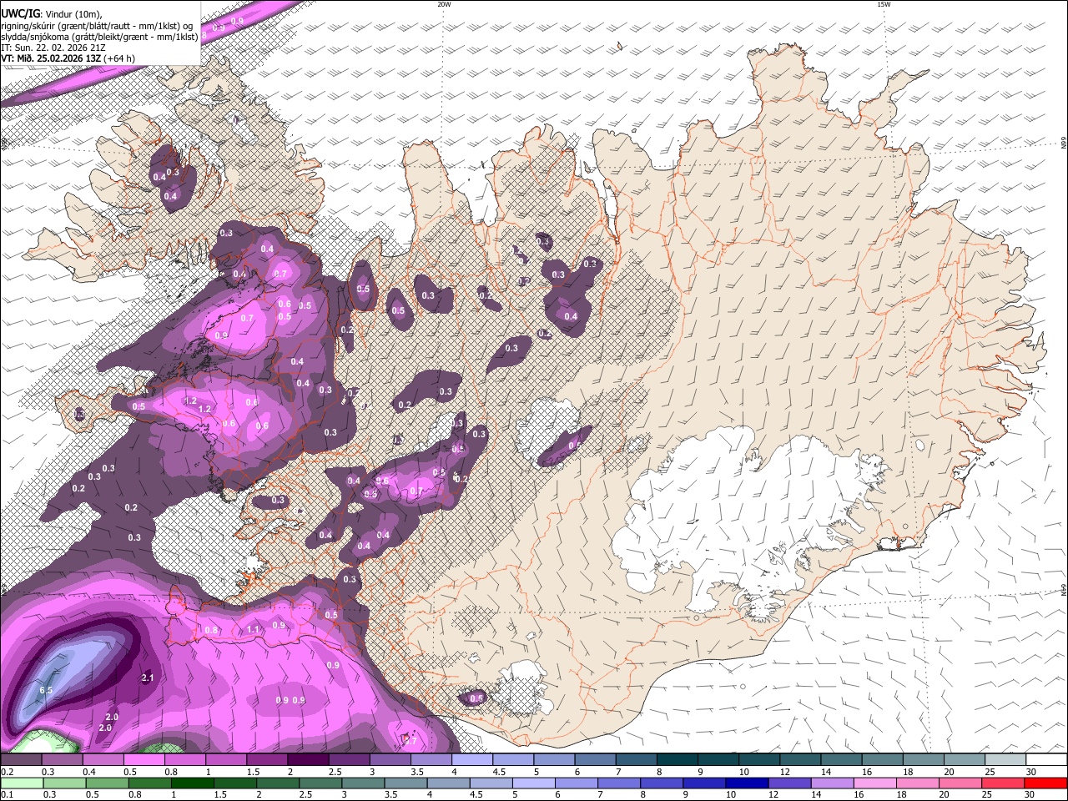Click the dark purple top-row swatch labeled 2
Screen dimensions: 1068x801
coord(308,760)
